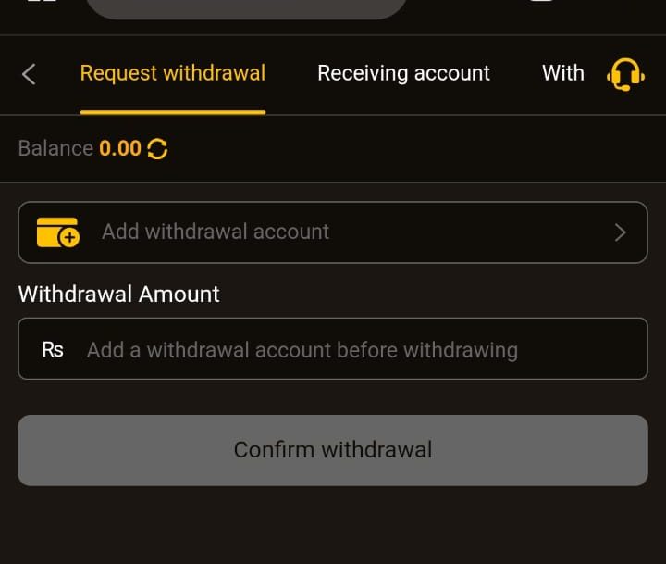Viewport: 666px width, 564px height.
Task: Click the gray pill bar at top
Action: (246, 8)
